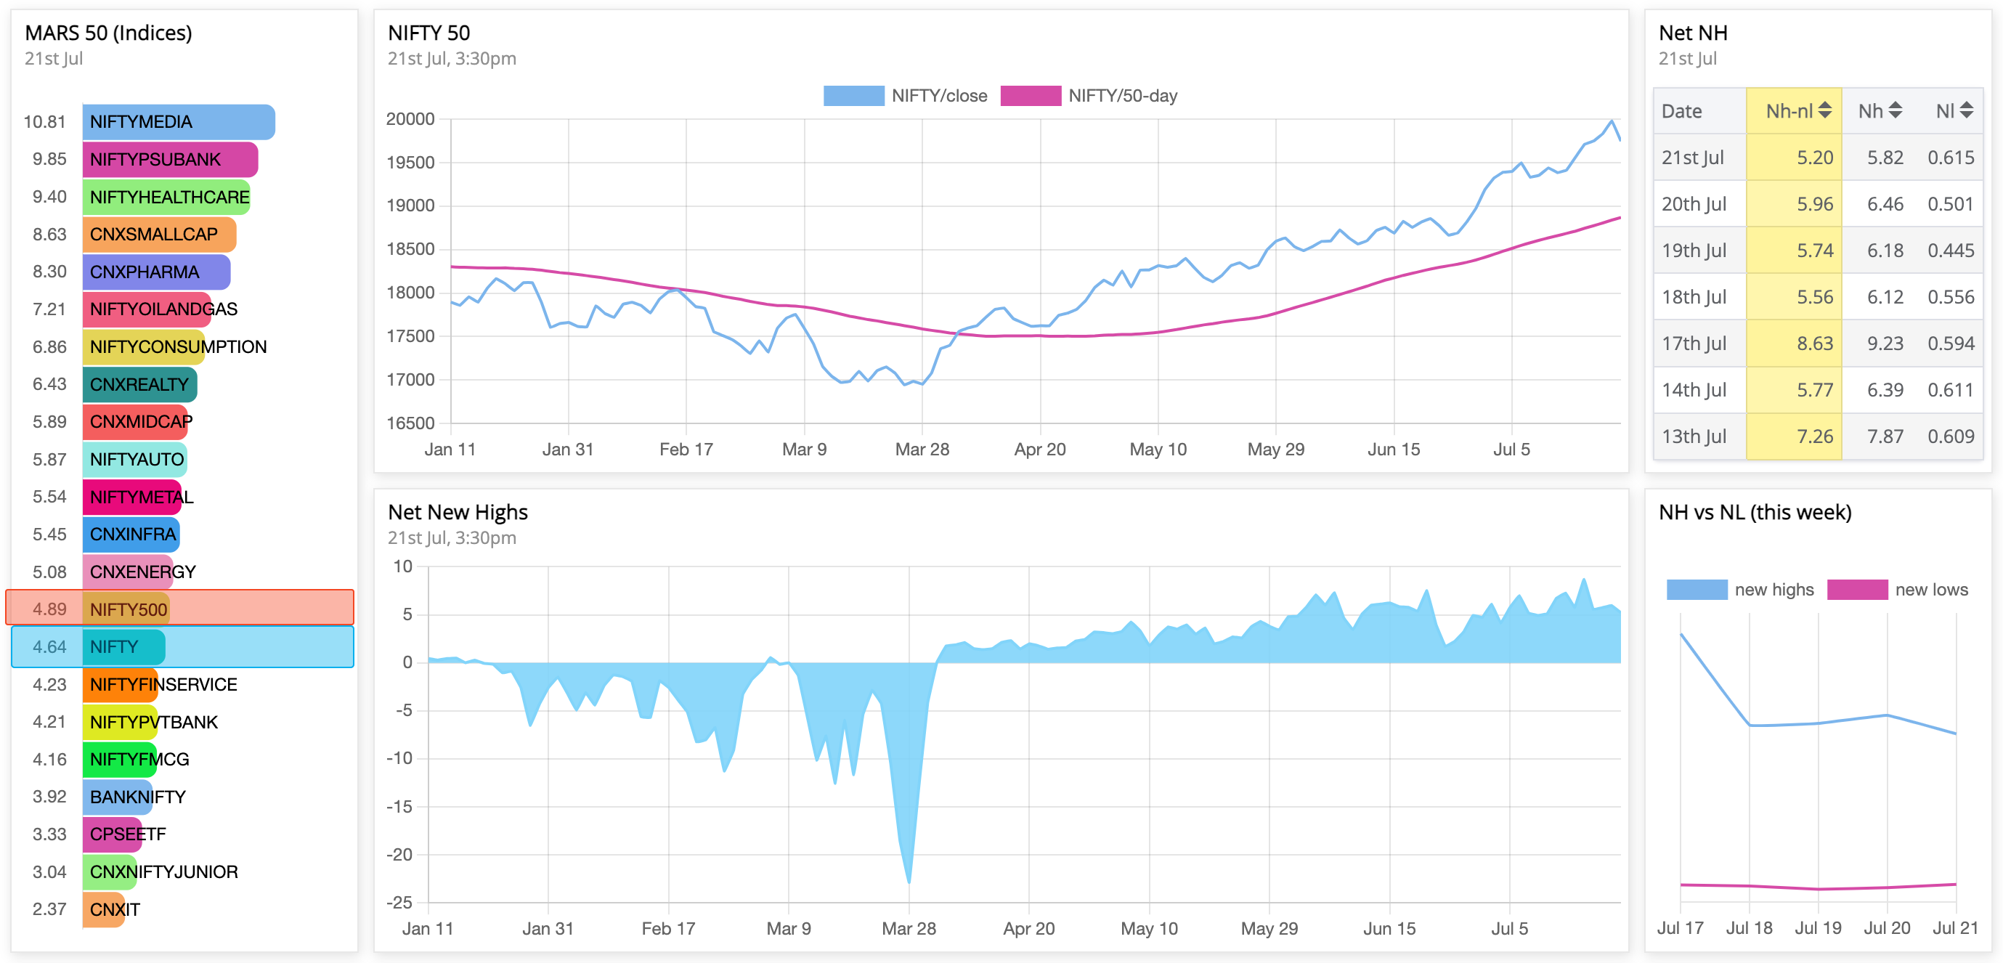Click the 2.37 value beside CNXIT
This screenshot has height=963, width=2003.
49,909
